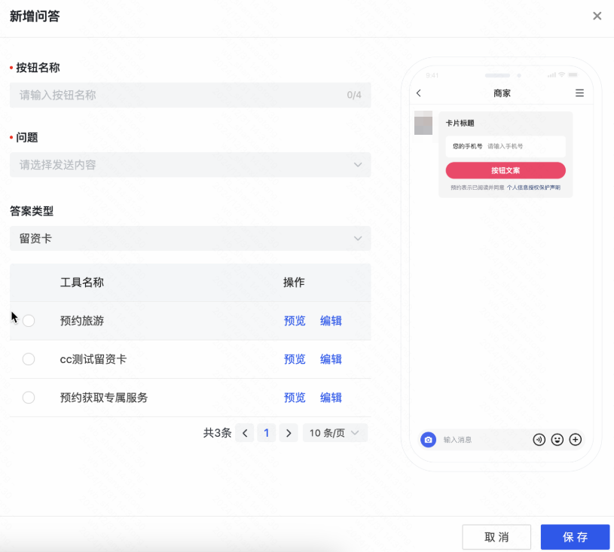Click the emoji icon in preview
The height and width of the screenshot is (552, 614).
tap(557, 440)
